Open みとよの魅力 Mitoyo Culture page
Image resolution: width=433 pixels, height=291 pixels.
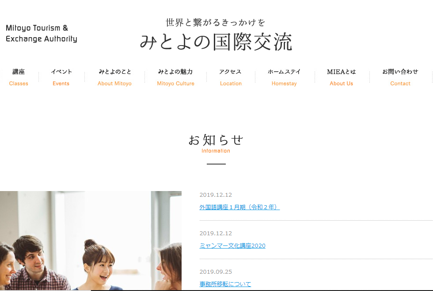point(176,77)
